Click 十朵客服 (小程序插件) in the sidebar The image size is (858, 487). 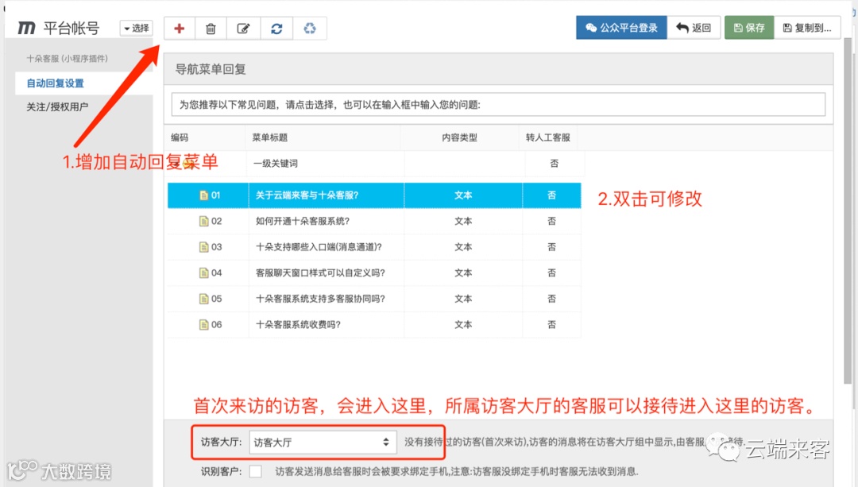tap(68, 59)
